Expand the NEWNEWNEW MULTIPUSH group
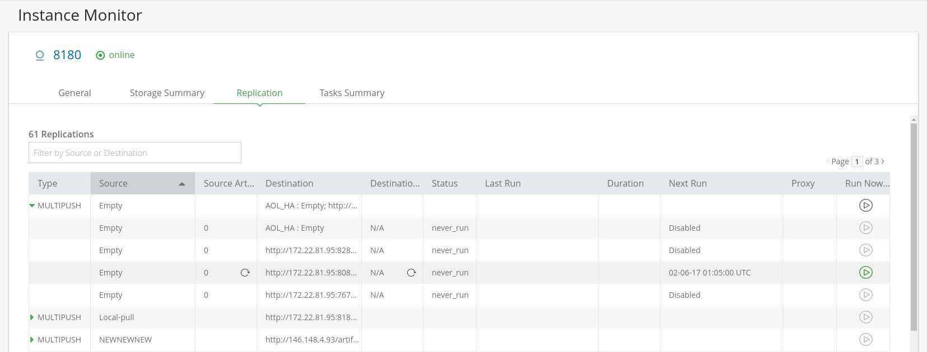Screen dimensions: 927x352 click(32, 340)
